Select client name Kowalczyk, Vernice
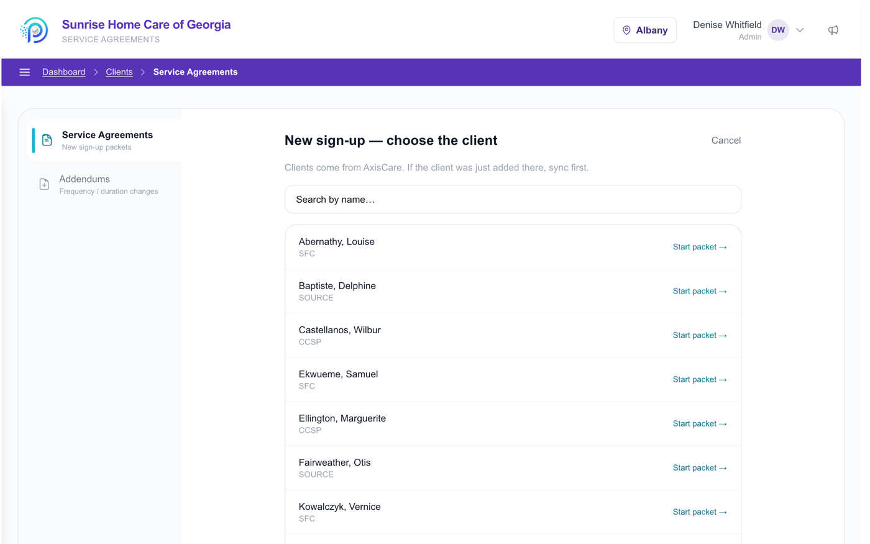This screenshot has height=544, width=870. [339, 507]
